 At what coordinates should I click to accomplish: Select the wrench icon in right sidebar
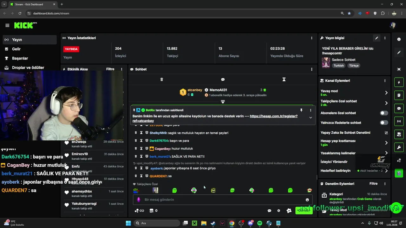(399, 147)
